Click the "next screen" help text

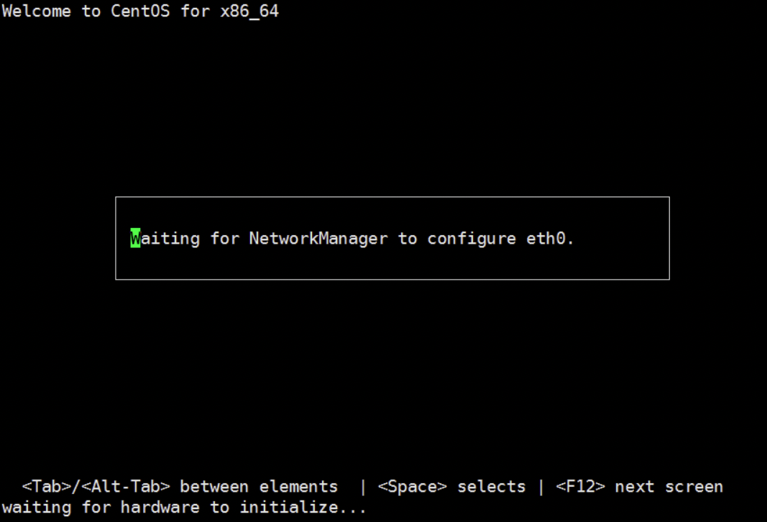point(669,487)
